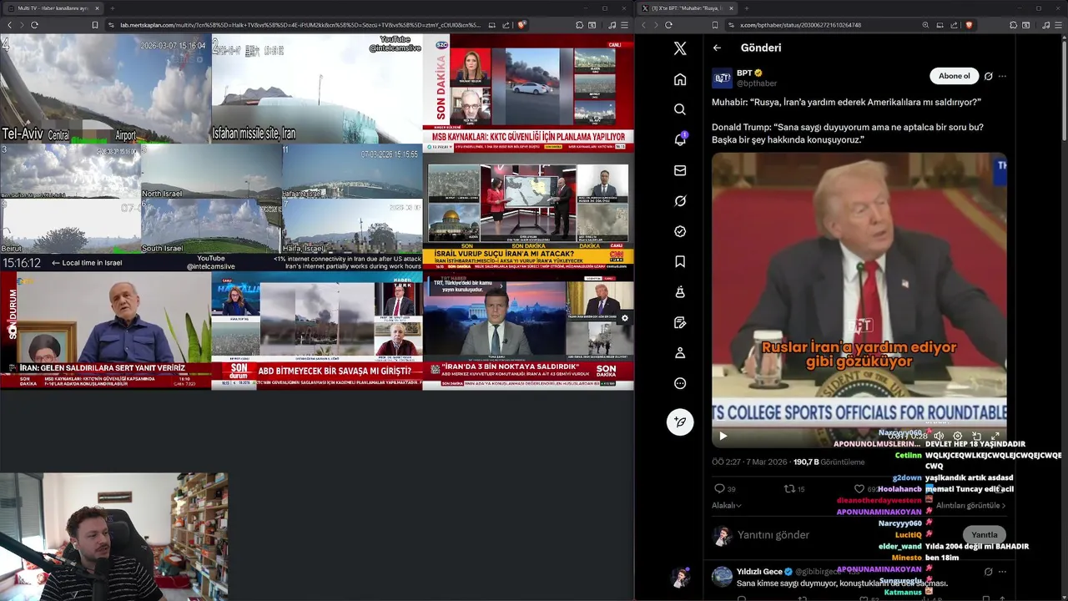Enter picture-in-picture on video

[976, 436]
